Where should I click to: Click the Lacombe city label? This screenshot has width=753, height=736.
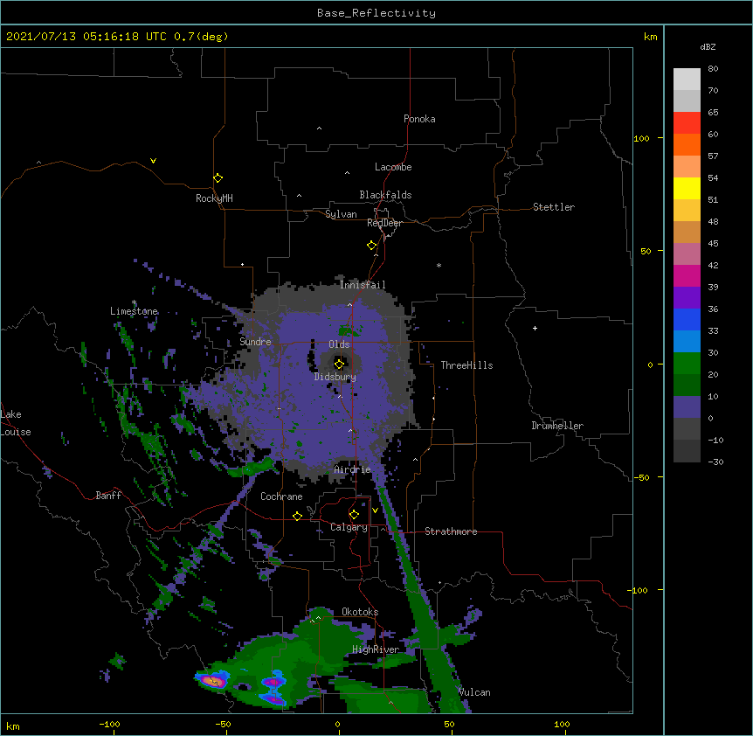(x=393, y=167)
